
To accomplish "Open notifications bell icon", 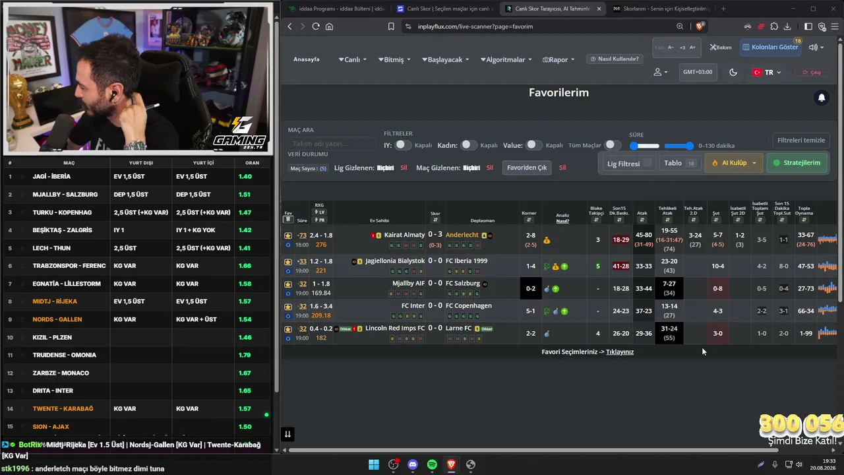I will click(822, 98).
